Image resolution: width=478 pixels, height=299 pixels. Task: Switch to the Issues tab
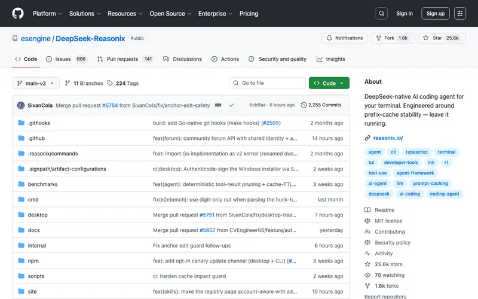[x=66, y=59]
